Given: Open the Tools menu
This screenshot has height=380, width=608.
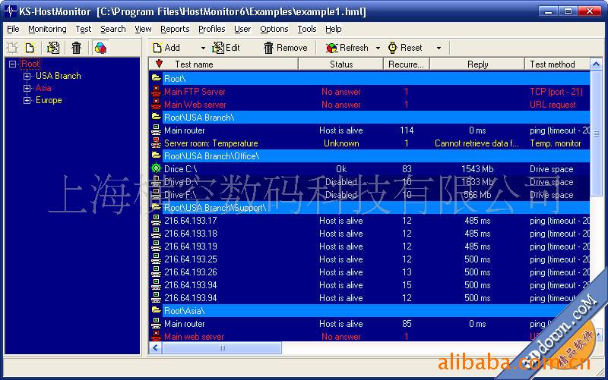Looking at the screenshot, I should tap(307, 29).
